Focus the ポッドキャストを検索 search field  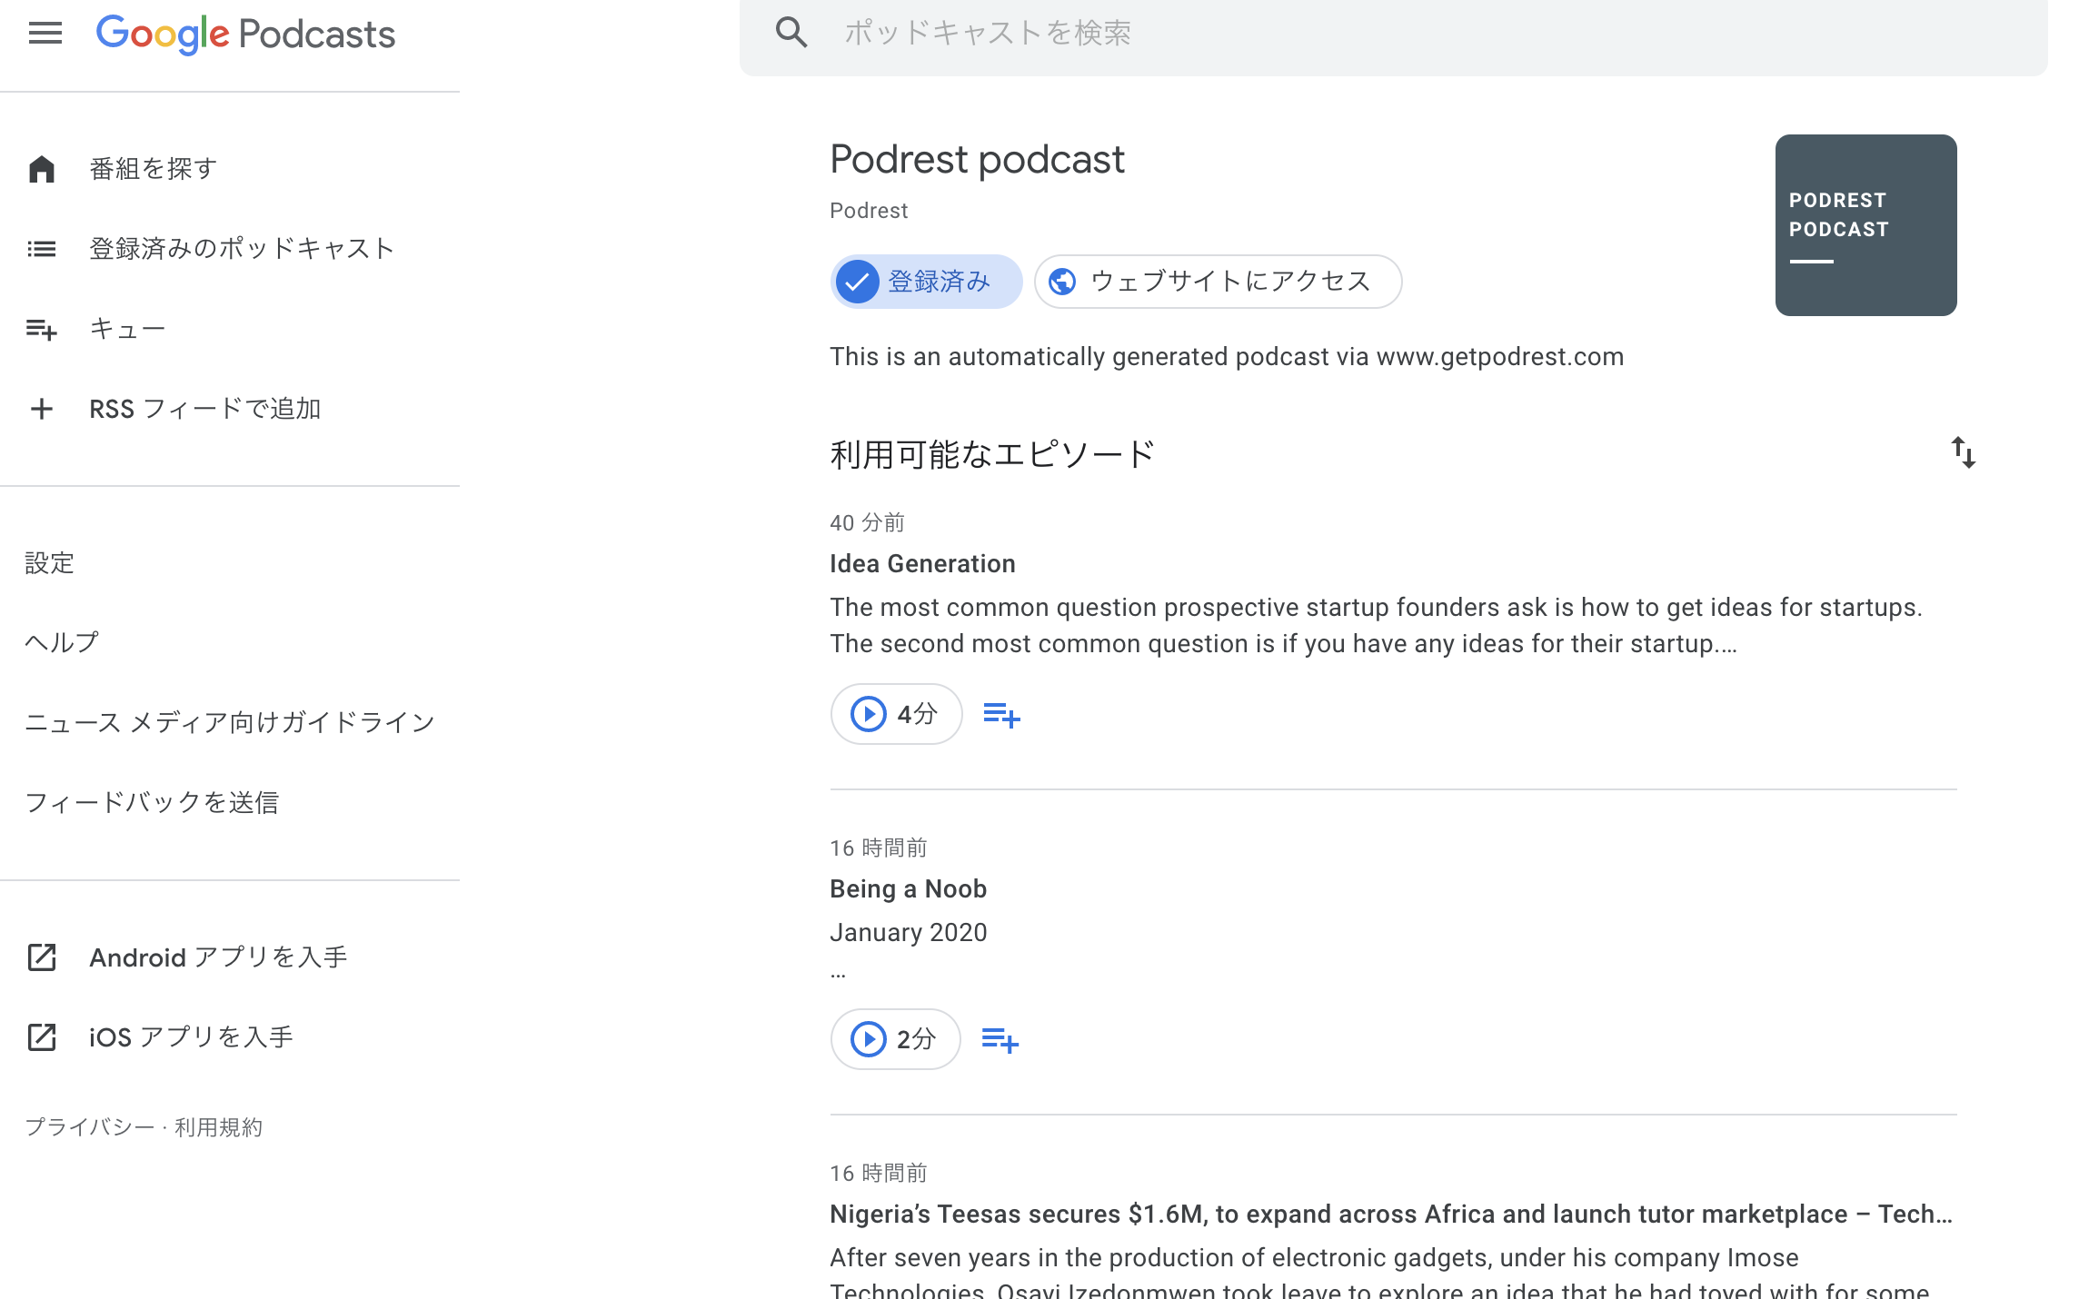click(1363, 33)
